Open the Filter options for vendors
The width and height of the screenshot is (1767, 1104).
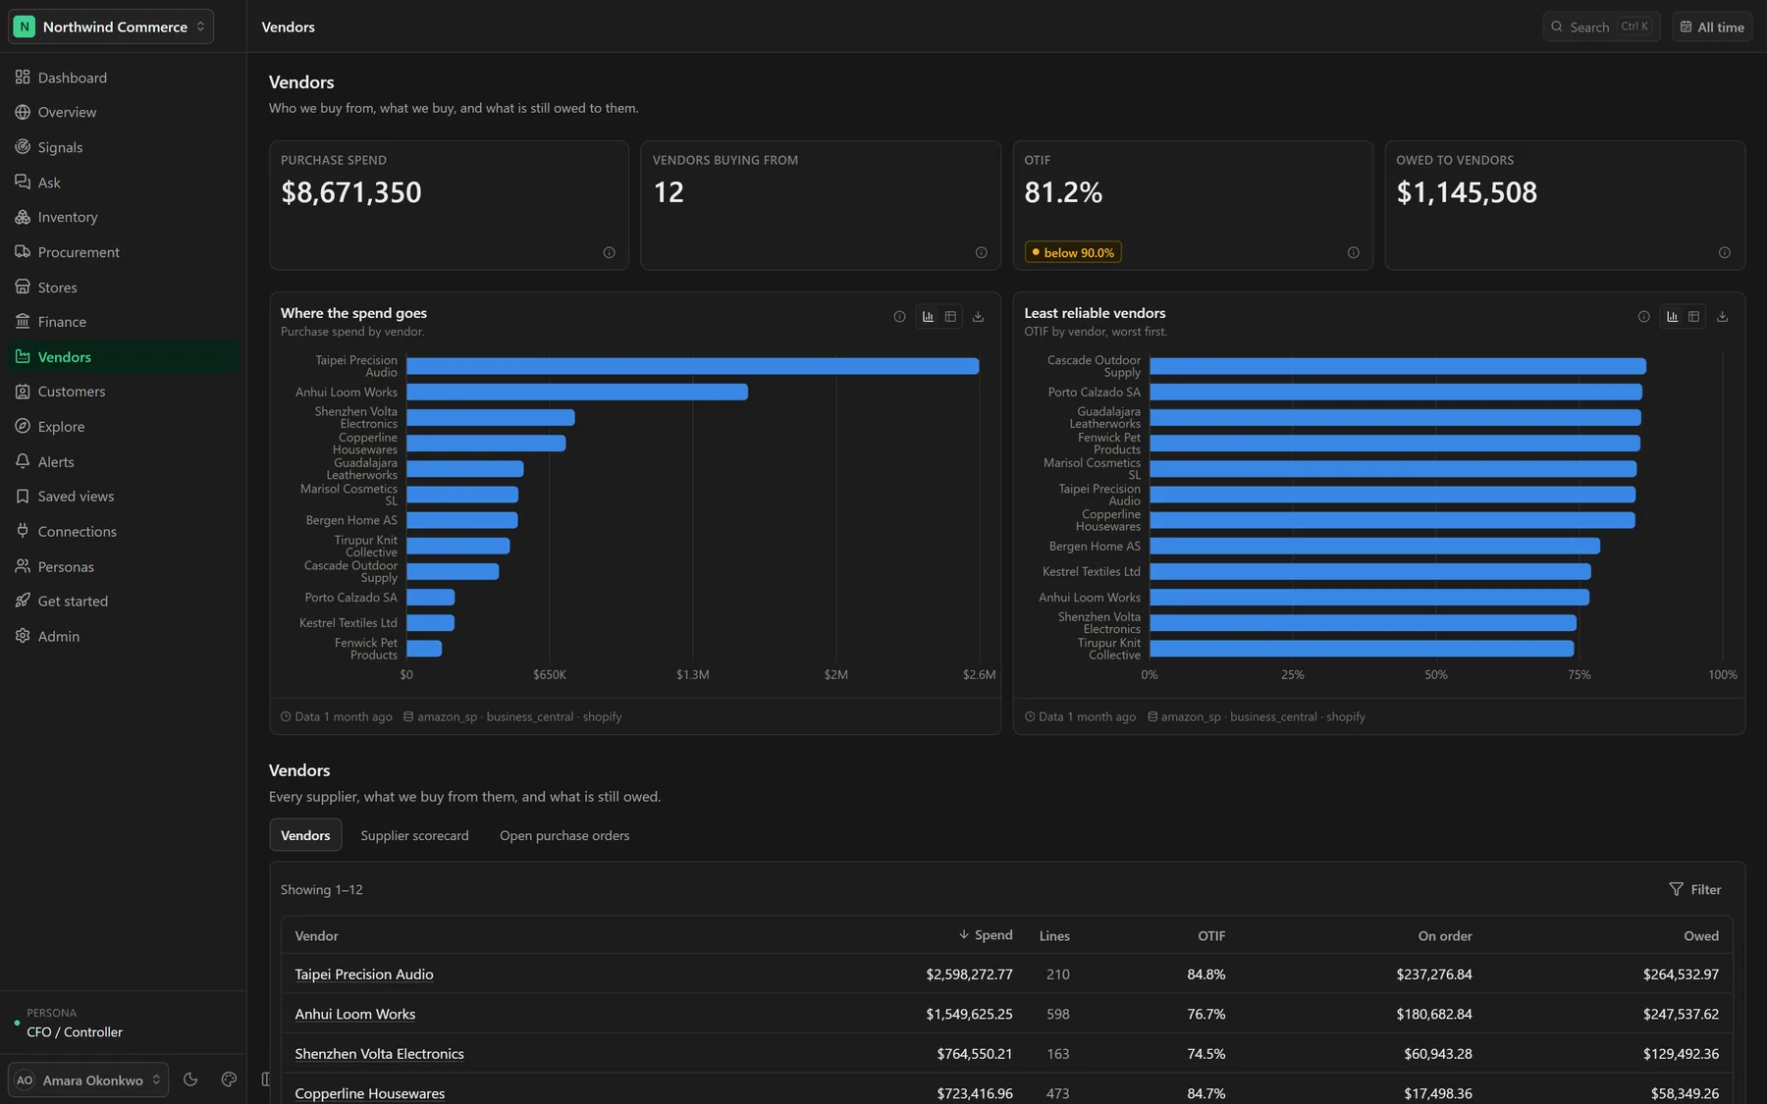pyautogui.click(x=1695, y=889)
